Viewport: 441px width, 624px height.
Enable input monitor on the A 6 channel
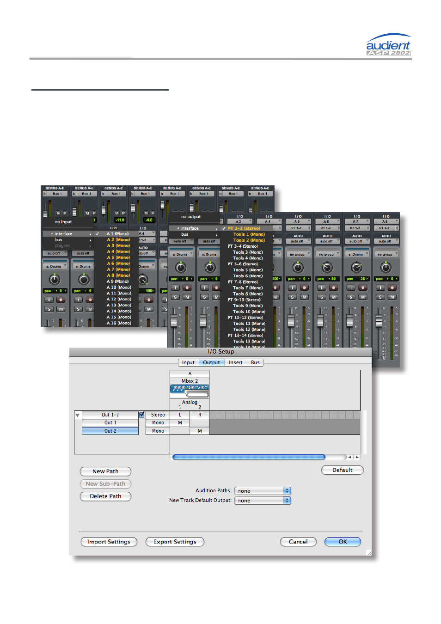[x=322, y=288]
